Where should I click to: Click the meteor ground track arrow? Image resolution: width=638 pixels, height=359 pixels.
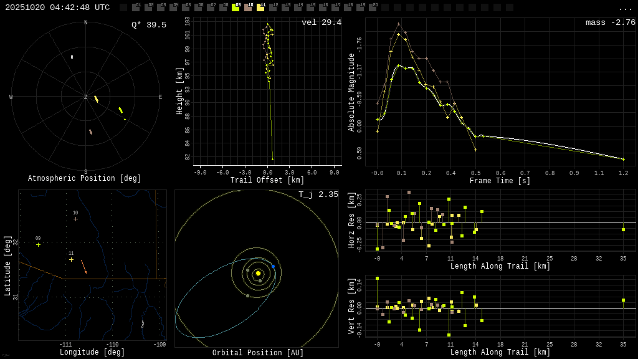pyautogui.click(x=83, y=267)
